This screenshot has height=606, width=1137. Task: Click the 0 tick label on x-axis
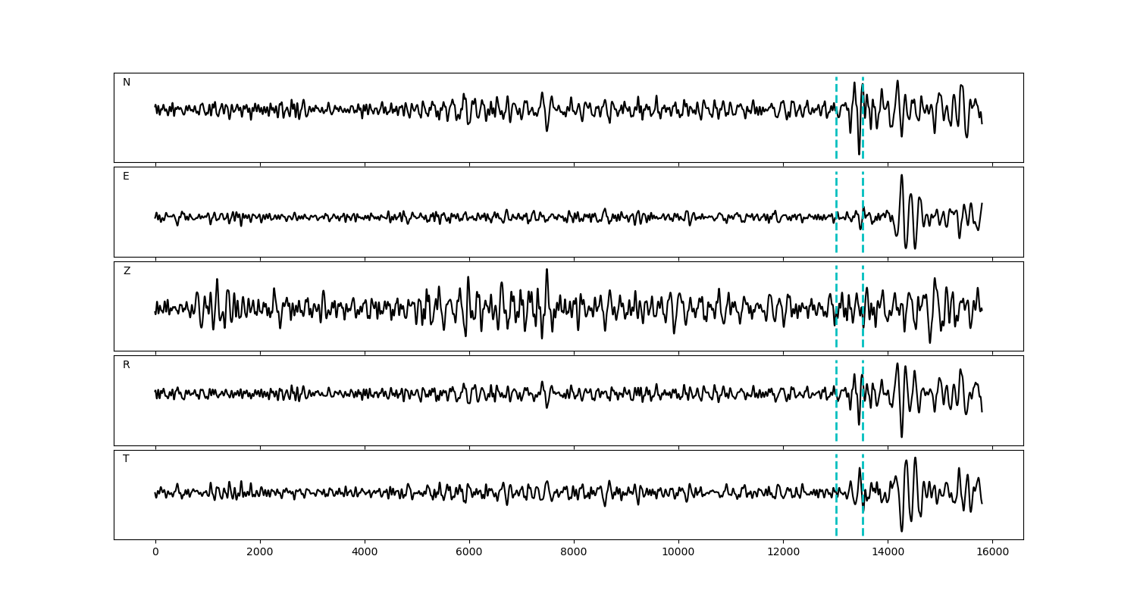pos(155,553)
